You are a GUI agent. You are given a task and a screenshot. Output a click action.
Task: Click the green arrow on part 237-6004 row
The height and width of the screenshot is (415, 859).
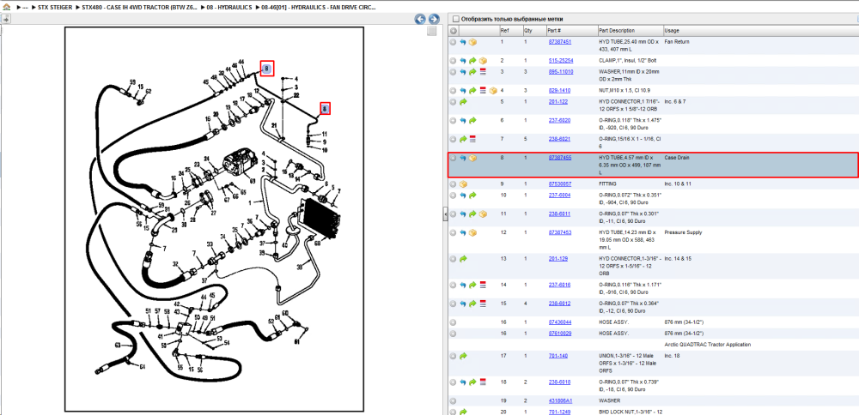[x=472, y=195]
